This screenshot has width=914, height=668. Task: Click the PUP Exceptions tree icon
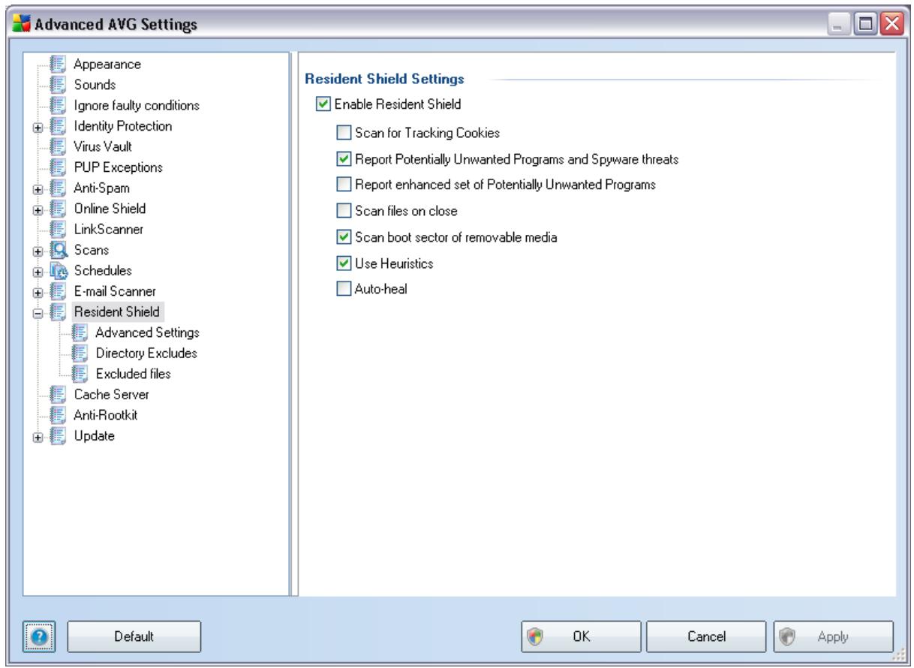(59, 167)
